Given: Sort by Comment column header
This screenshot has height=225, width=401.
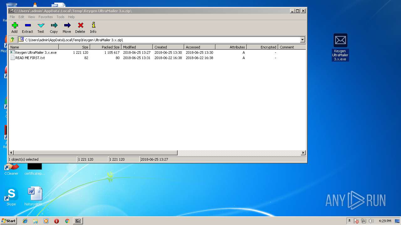Looking at the screenshot, I should pyautogui.click(x=292, y=47).
